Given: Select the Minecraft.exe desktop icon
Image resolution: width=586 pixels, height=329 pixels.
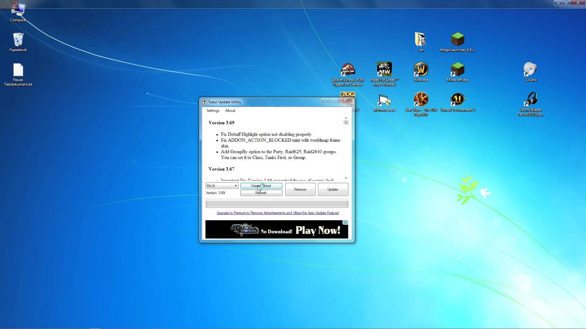Looking at the screenshot, I should pyautogui.click(x=457, y=72).
